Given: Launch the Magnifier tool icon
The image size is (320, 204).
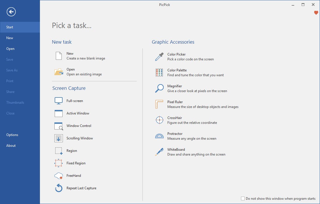Looking at the screenshot, I should click(159, 88).
